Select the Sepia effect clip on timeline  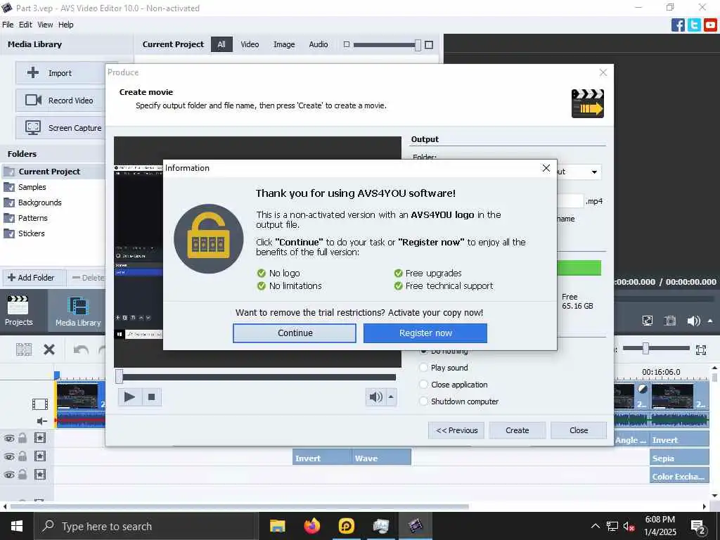679,458
